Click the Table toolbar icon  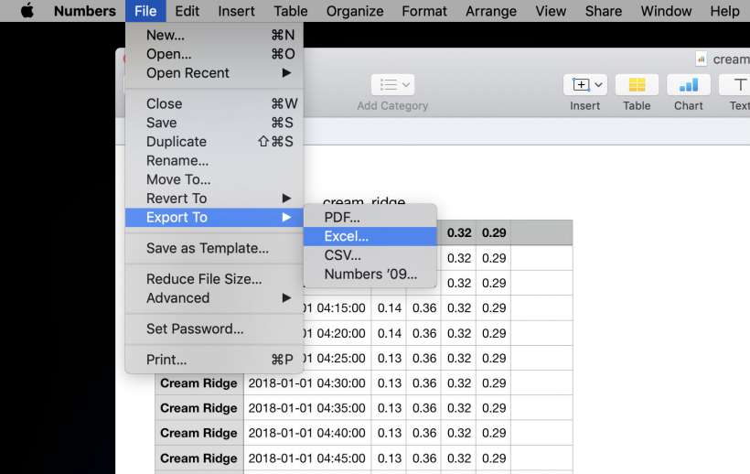pos(637,85)
